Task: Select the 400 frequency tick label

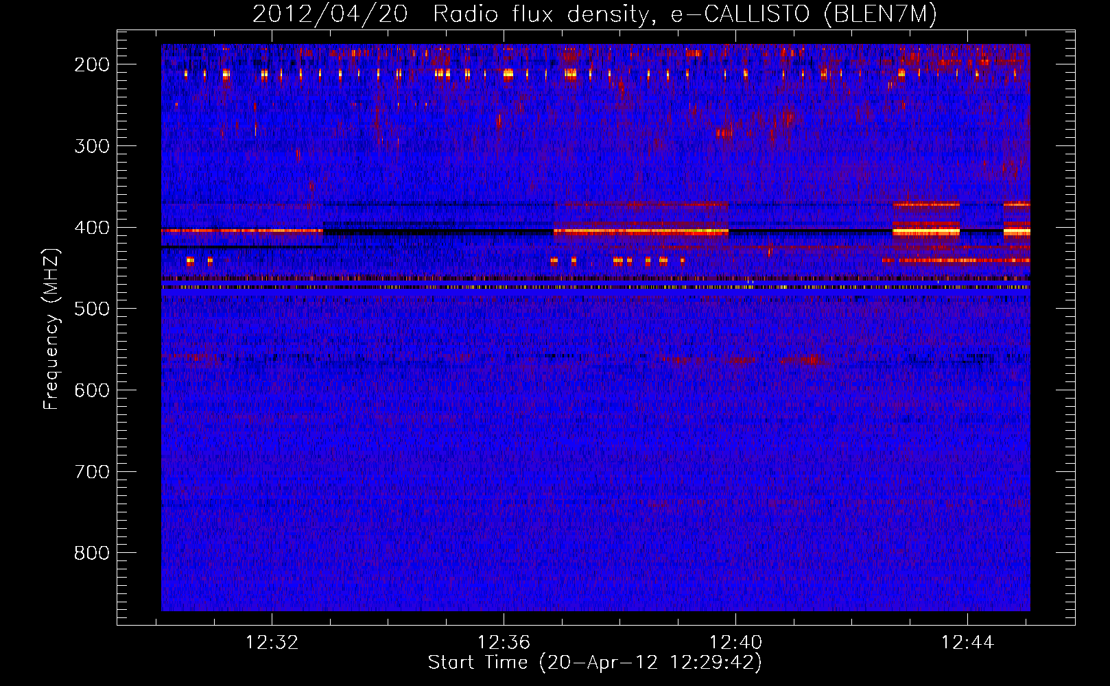Action: tap(92, 228)
